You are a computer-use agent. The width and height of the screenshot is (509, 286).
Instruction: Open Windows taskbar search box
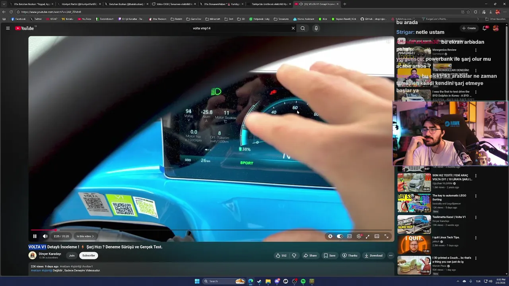(x=224, y=281)
